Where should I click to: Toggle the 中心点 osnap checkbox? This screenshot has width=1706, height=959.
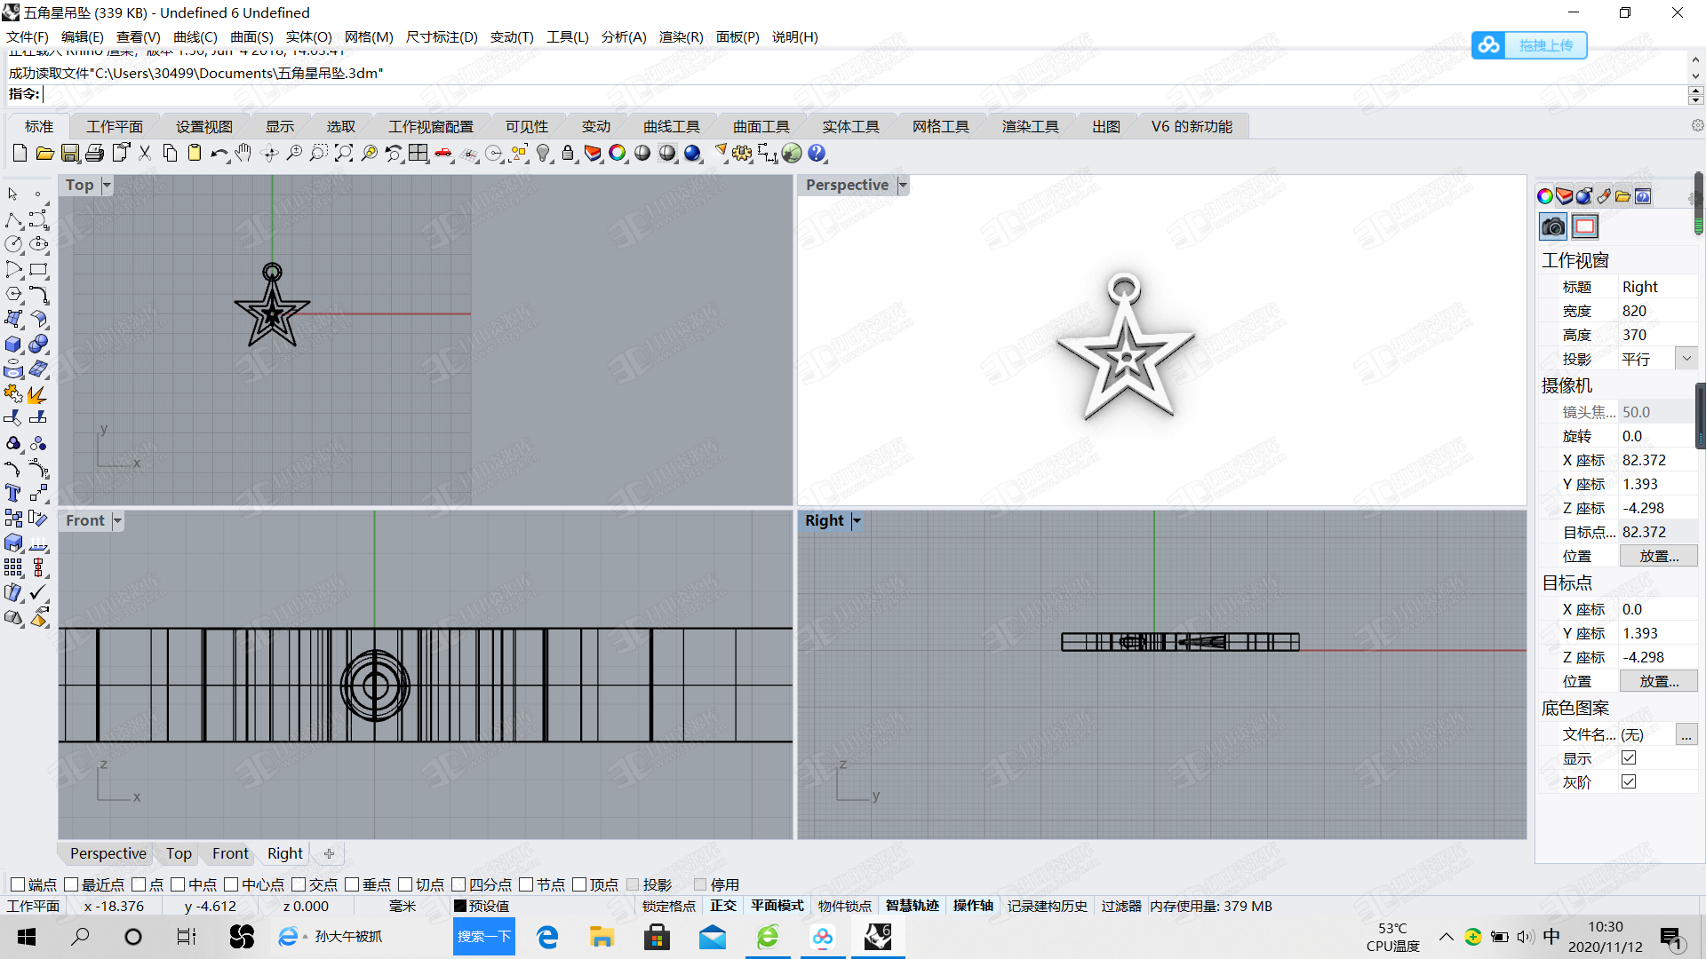pos(231,884)
